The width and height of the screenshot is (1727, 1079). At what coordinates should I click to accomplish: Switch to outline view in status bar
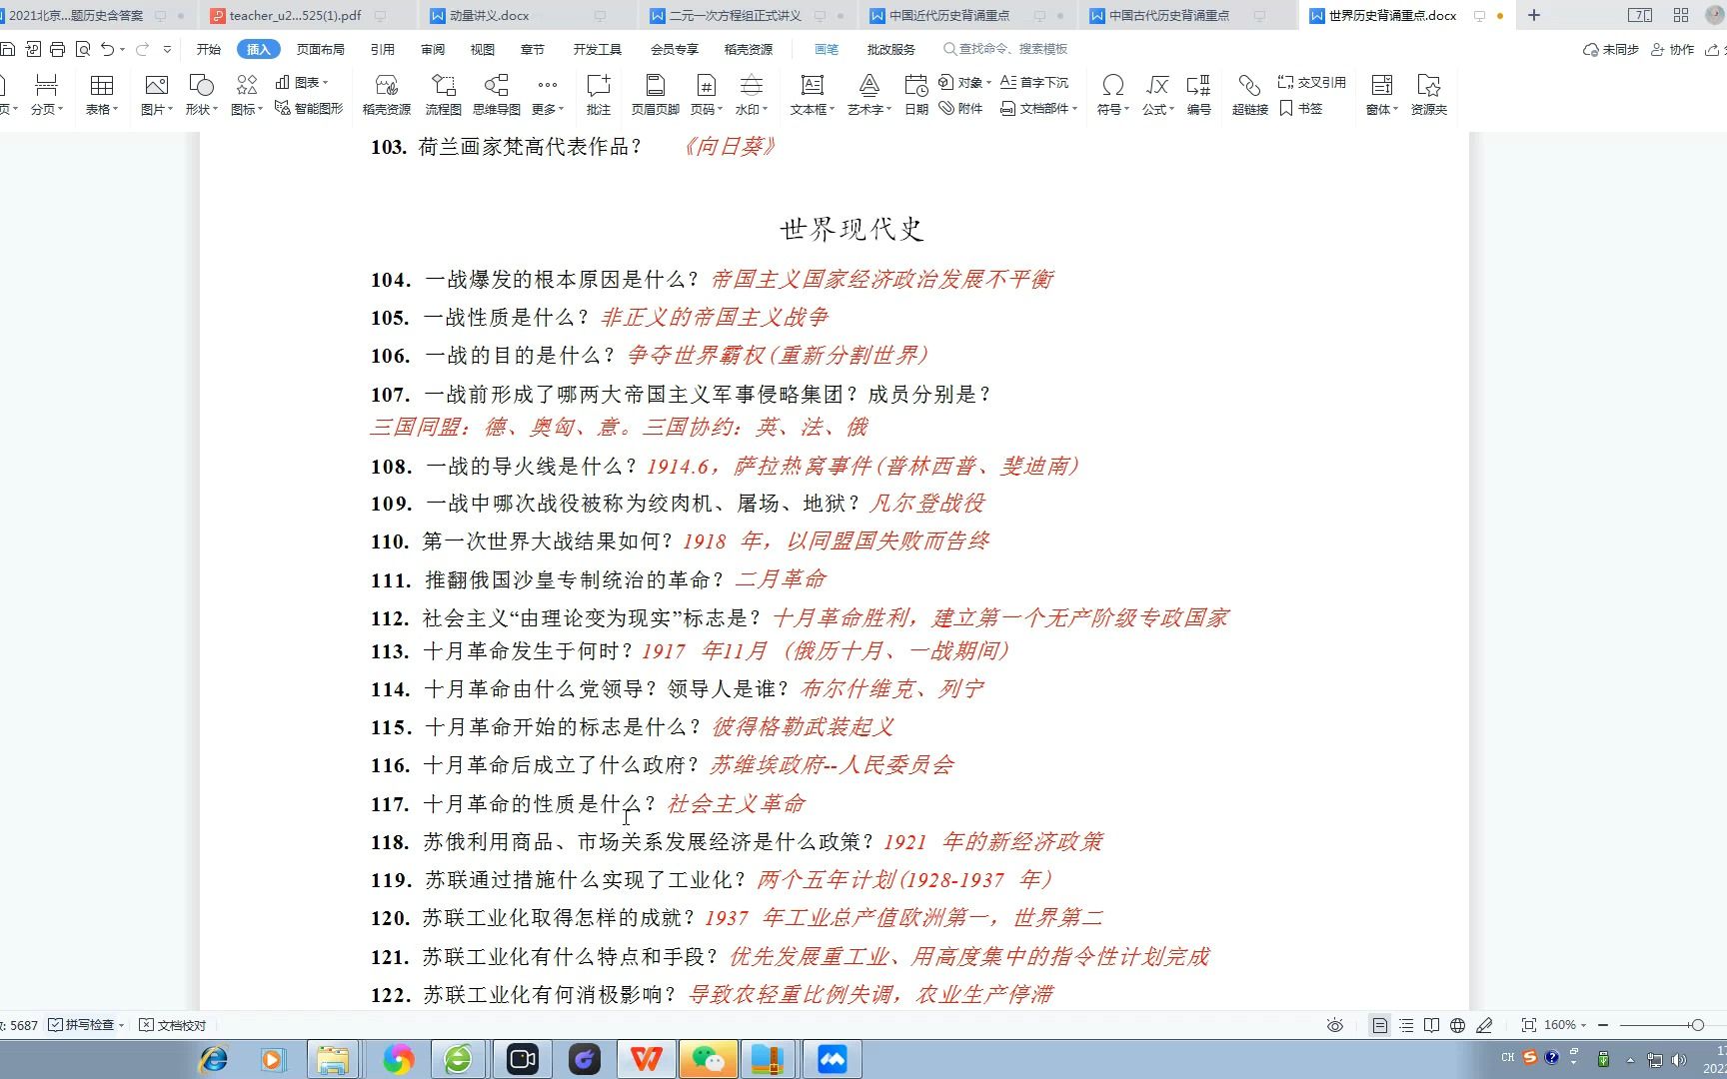(x=1406, y=1025)
